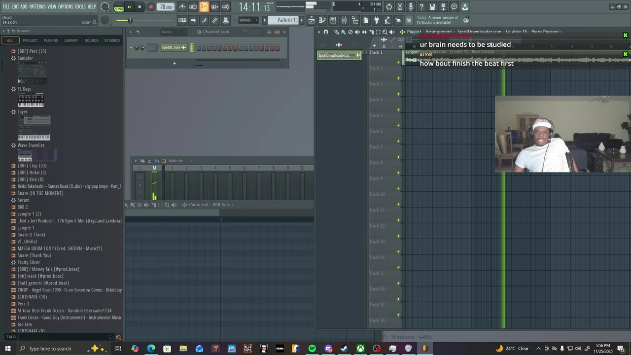Save project with floppy disk icon
This screenshot has height=355, width=631.
(x=432, y=7)
